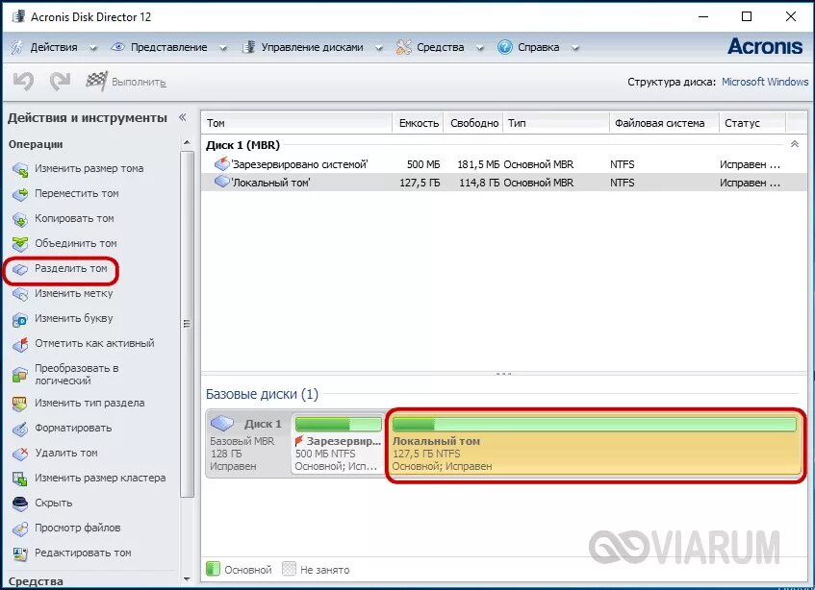Click the Изменить тип раздела icon

[20, 404]
